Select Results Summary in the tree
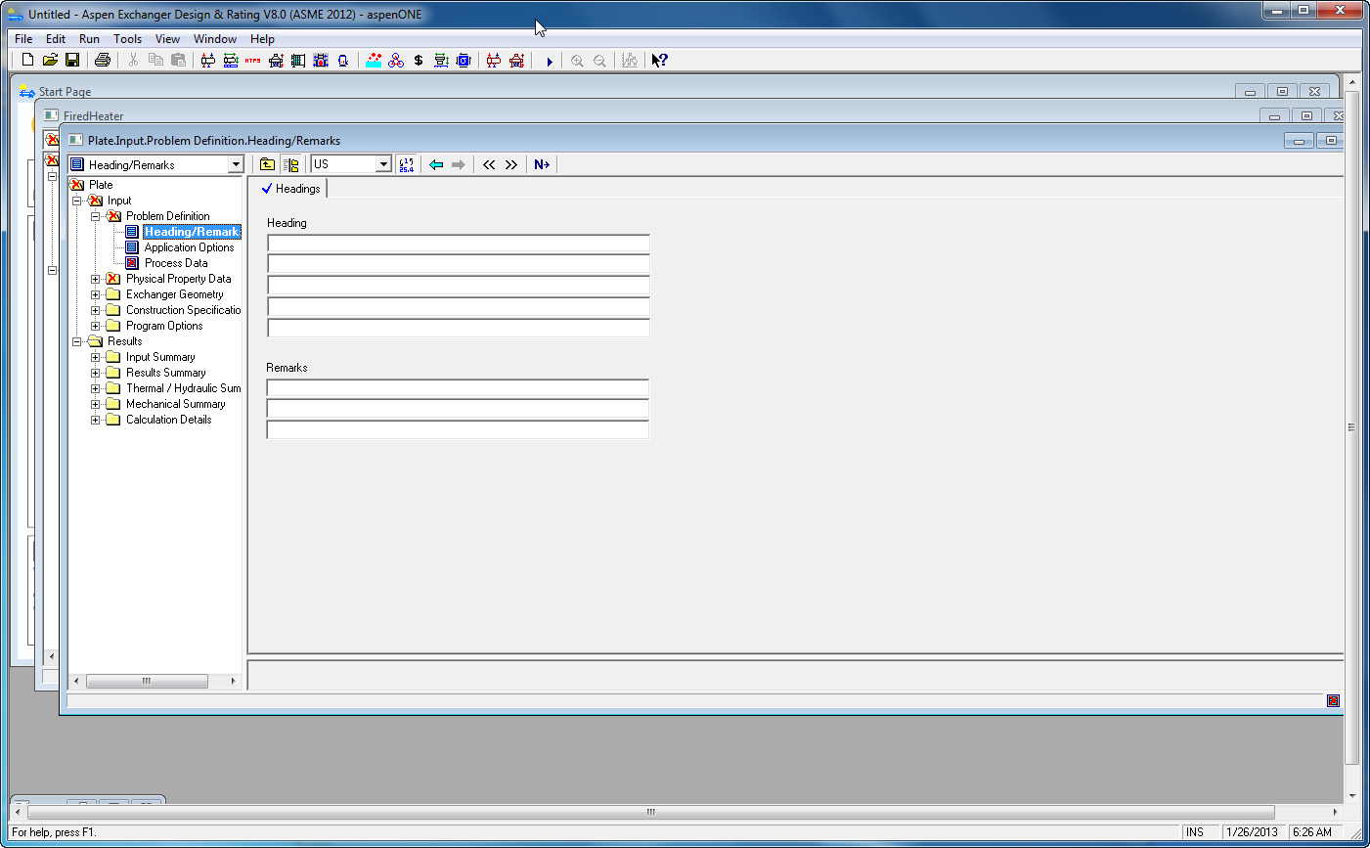Viewport: 1370px width, 848px height. coord(165,373)
